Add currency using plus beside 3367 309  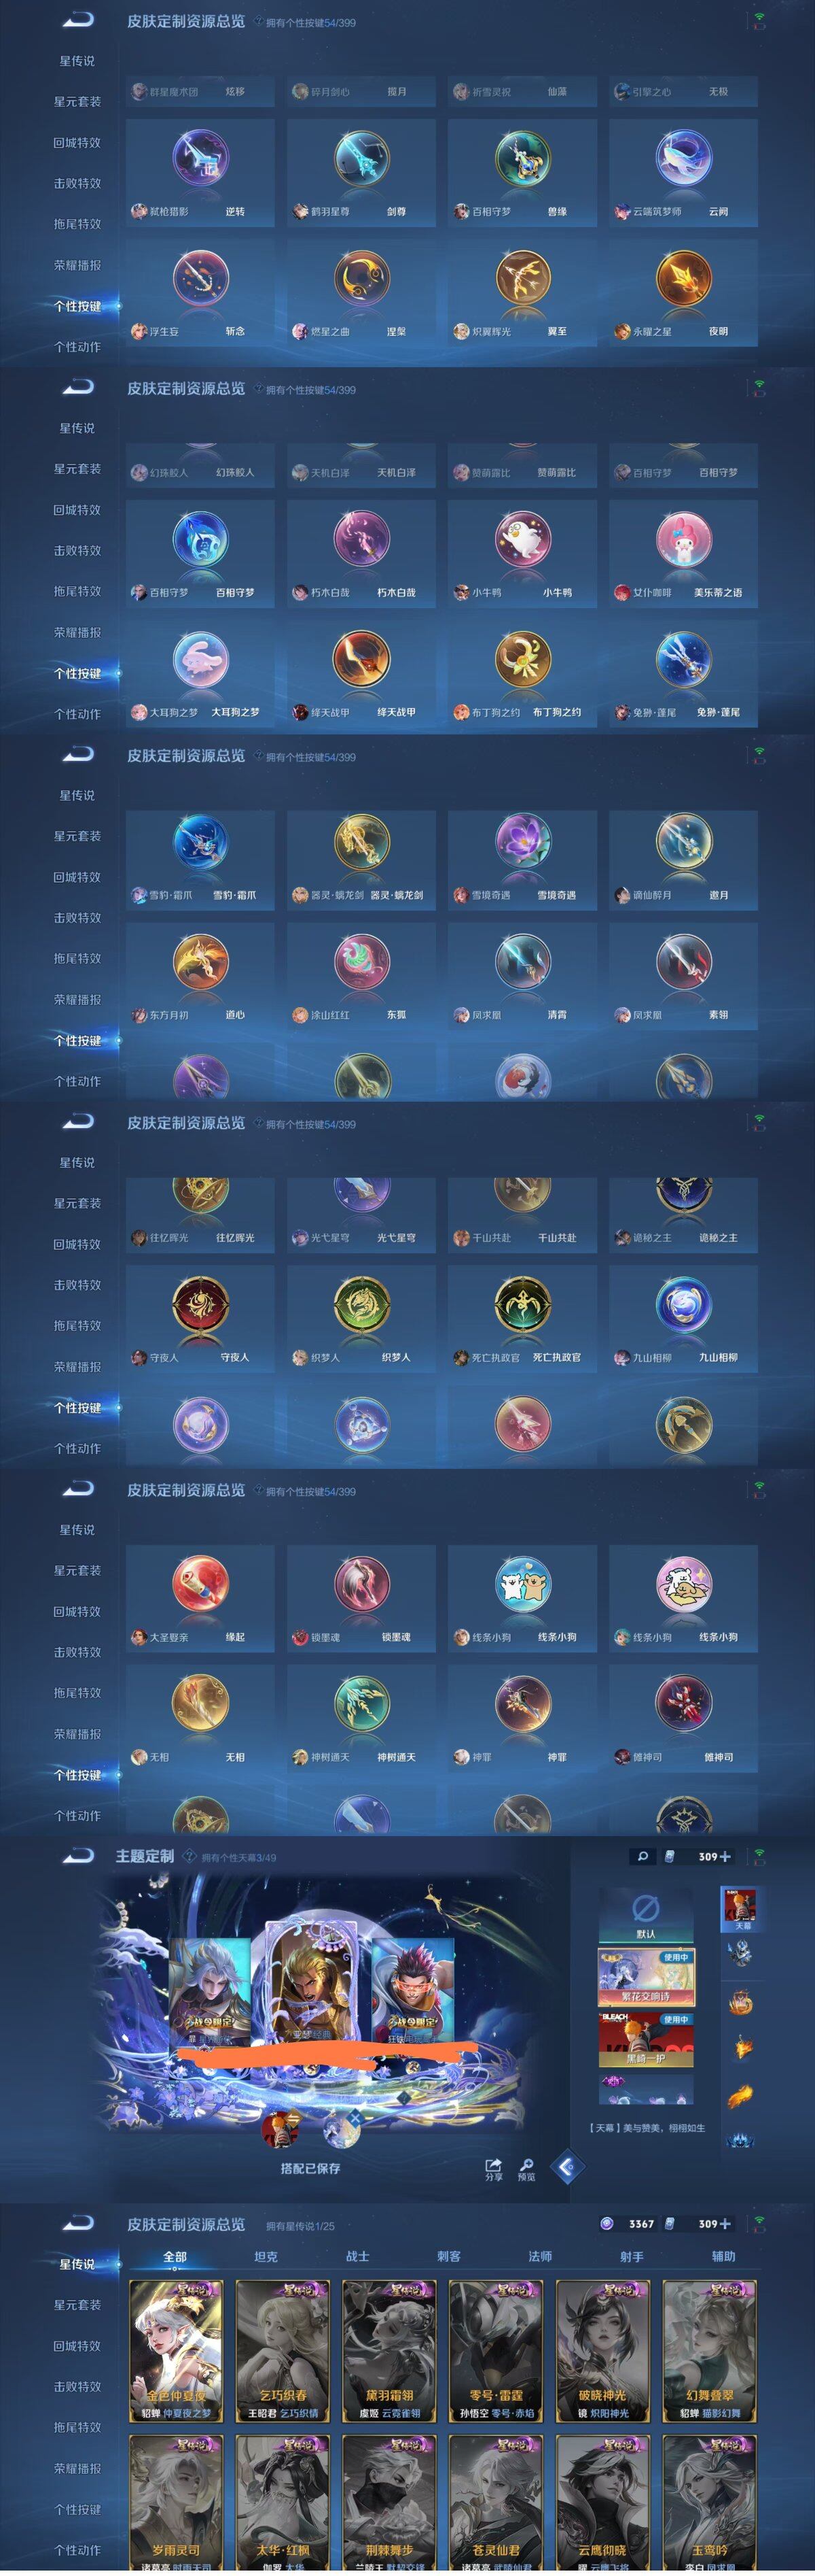[x=725, y=2224]
